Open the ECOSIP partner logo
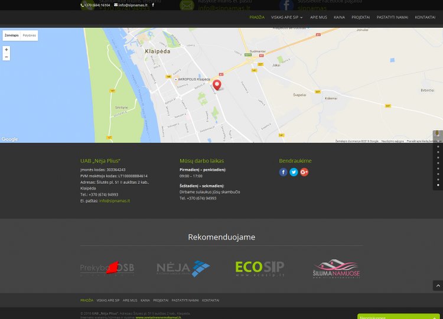This screenshot has width=443, height=319. tap(260, 269)
